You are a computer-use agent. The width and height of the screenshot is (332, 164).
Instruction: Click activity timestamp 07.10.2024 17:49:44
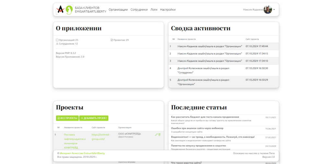click(257, 46)
